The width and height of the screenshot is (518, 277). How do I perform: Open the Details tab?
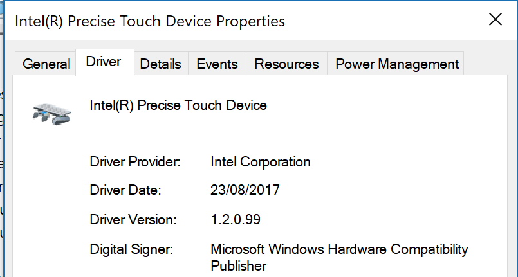(161, 64)
